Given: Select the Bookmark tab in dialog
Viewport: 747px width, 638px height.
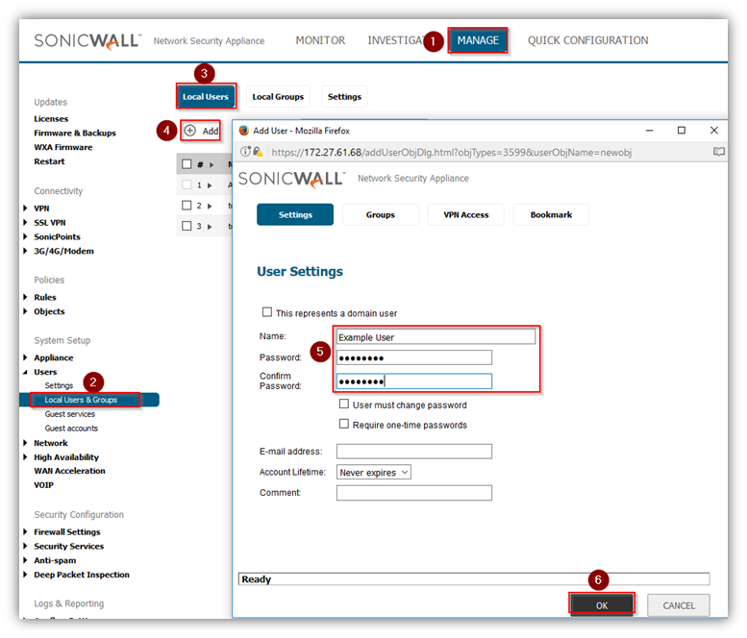Looking at the screenshot, I should coord(551,214).
